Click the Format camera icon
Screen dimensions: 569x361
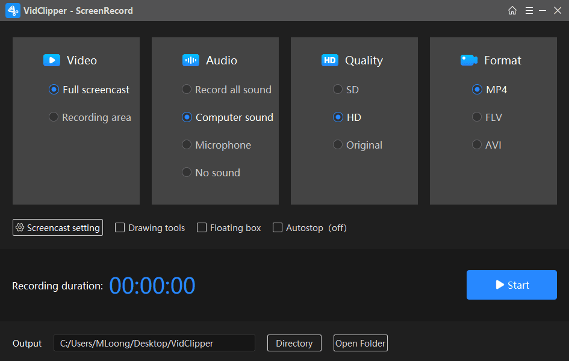[469, 60]
